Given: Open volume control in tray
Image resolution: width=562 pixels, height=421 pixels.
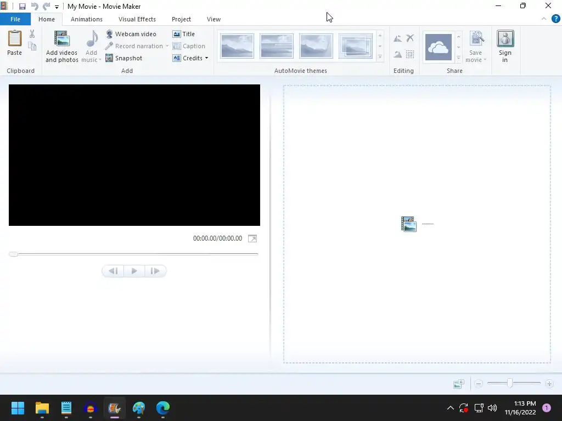Looking at the screenshot, I should pyautogui.click(x=492, y=408).
